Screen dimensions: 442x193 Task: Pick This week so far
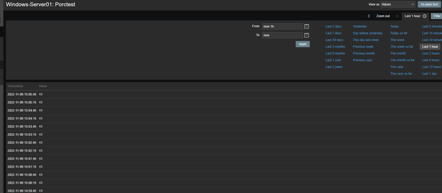coord(402,47)
